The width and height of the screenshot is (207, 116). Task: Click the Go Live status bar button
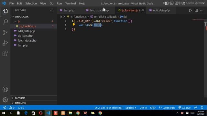184,108
